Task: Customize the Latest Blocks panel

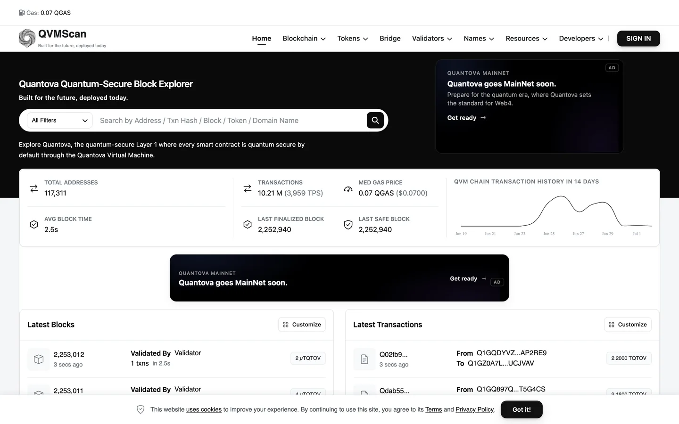Action: click(x=302, y=325)
